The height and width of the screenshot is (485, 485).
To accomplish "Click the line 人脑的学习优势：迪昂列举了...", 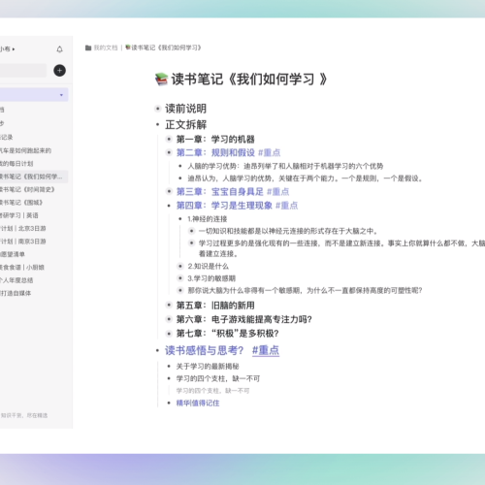I will [x=285, y=166].
